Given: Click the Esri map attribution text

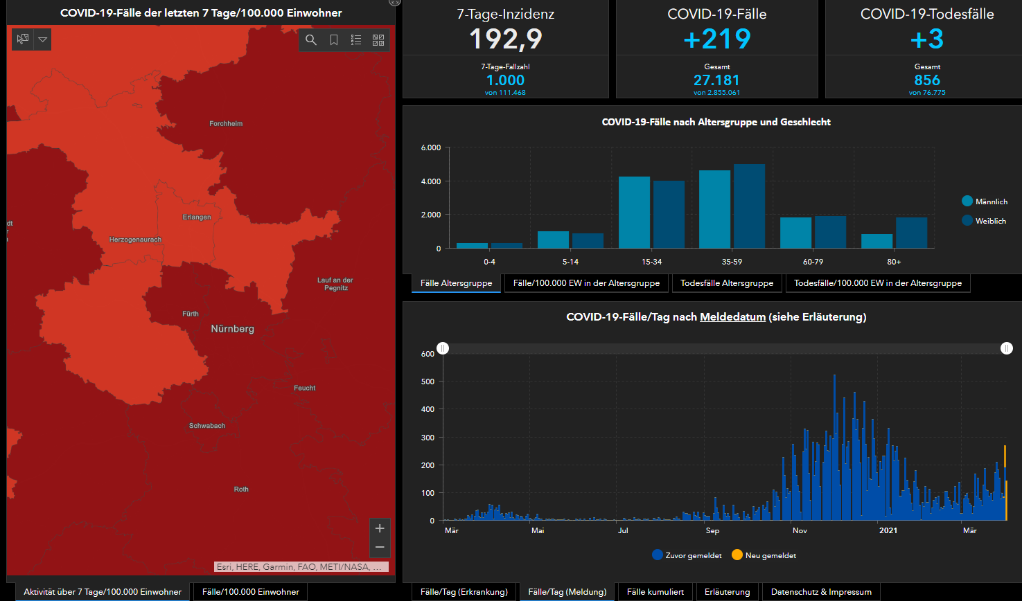Looking at the screenshot, I should 301,566.
